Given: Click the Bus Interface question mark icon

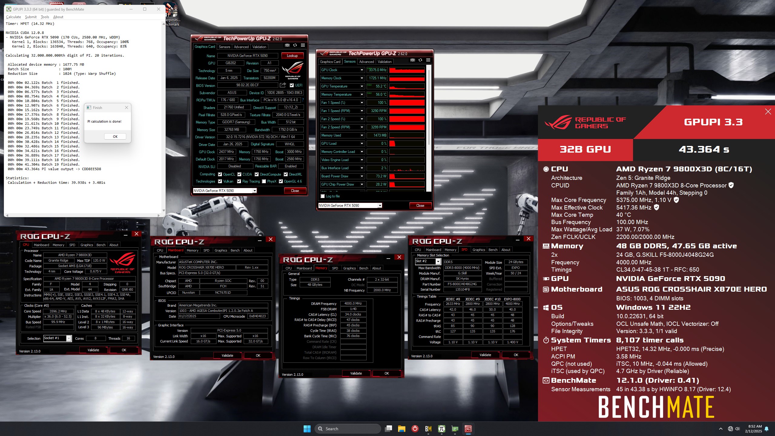Looking at the screenshot, I should click(302, 100).
